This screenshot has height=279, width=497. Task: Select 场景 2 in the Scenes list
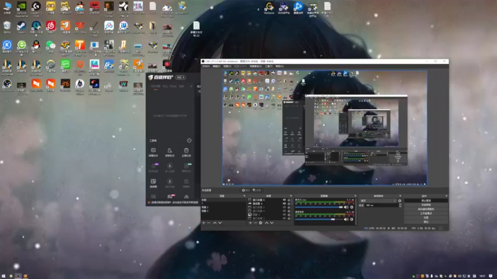click(205, 208)
